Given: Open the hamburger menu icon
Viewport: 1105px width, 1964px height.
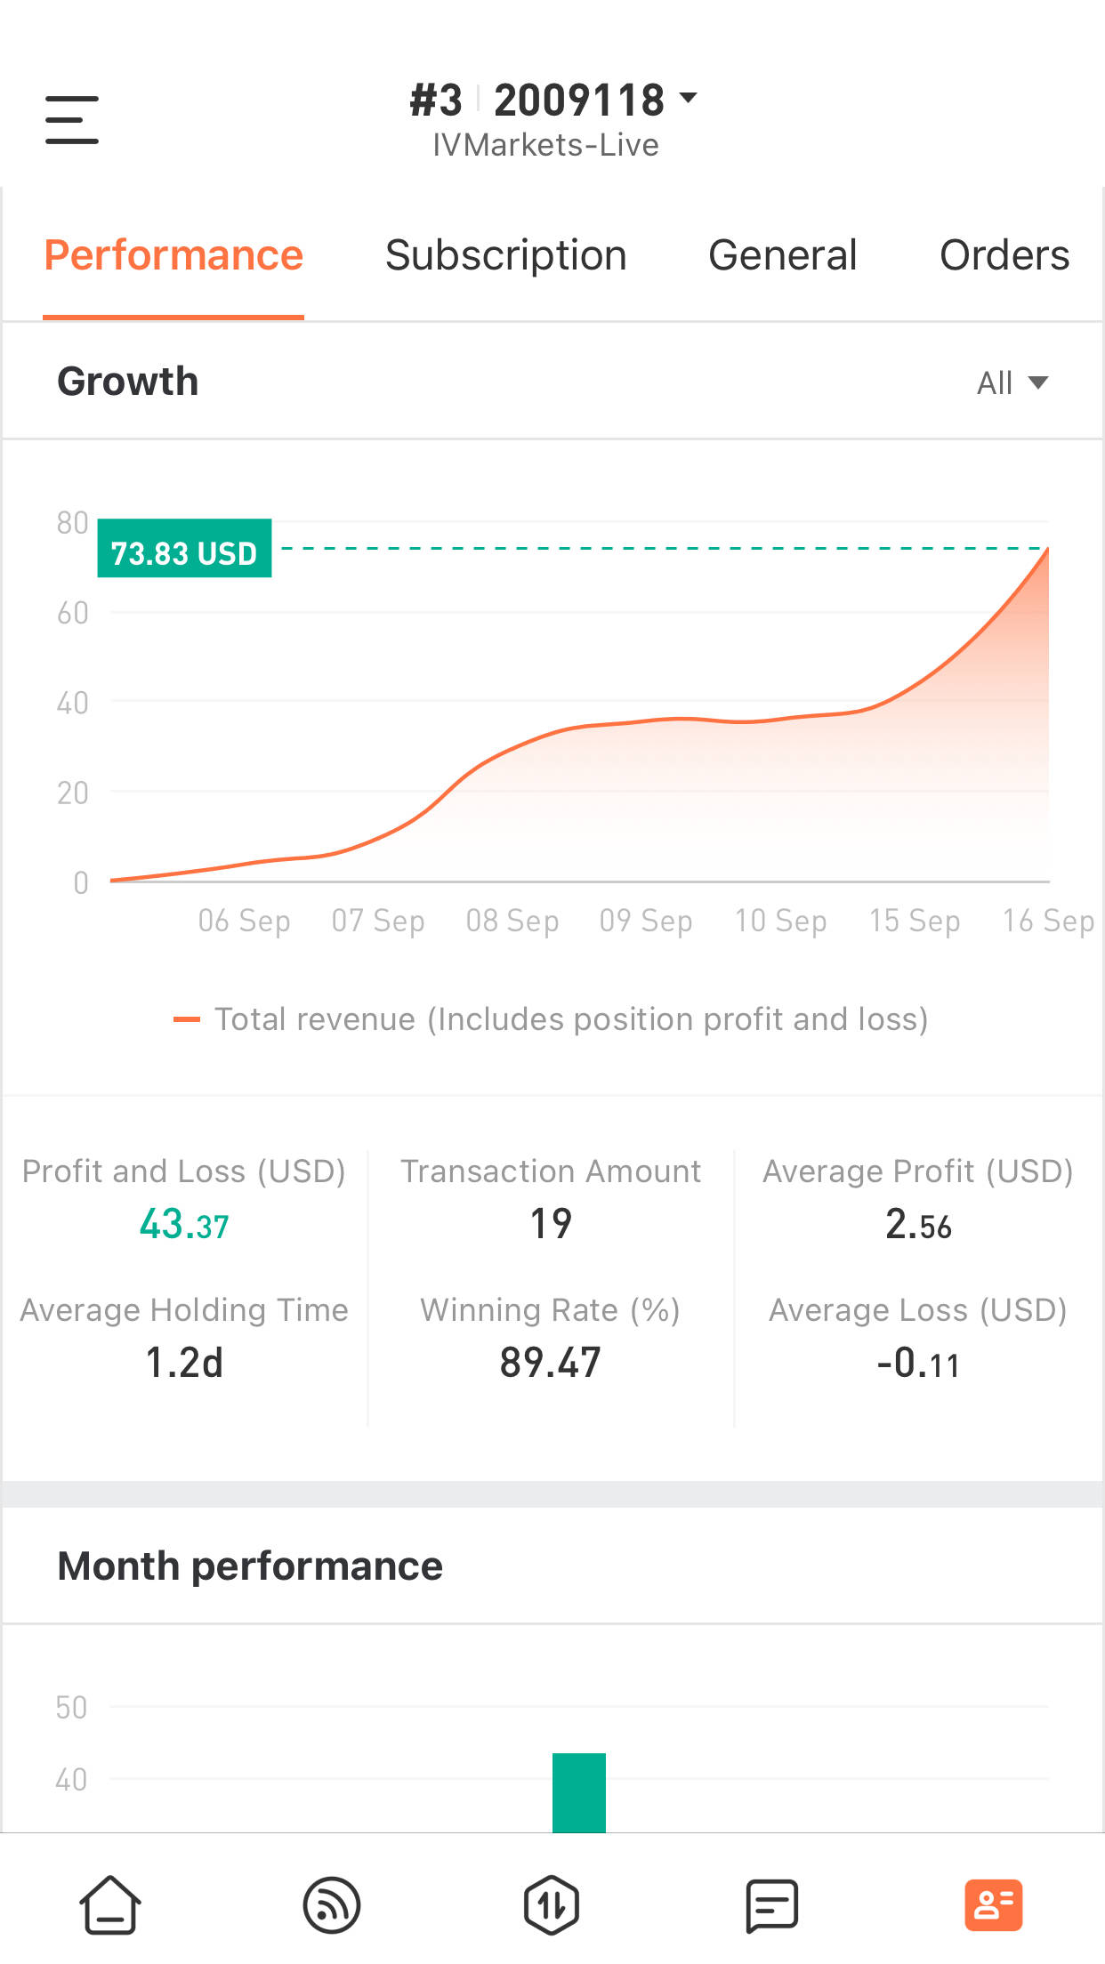Looking at the screenshot, I should 72,120.
